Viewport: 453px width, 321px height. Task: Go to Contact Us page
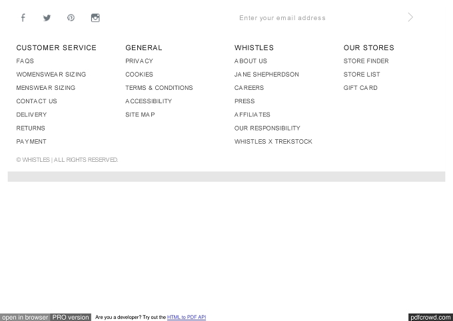click(37, 101)
